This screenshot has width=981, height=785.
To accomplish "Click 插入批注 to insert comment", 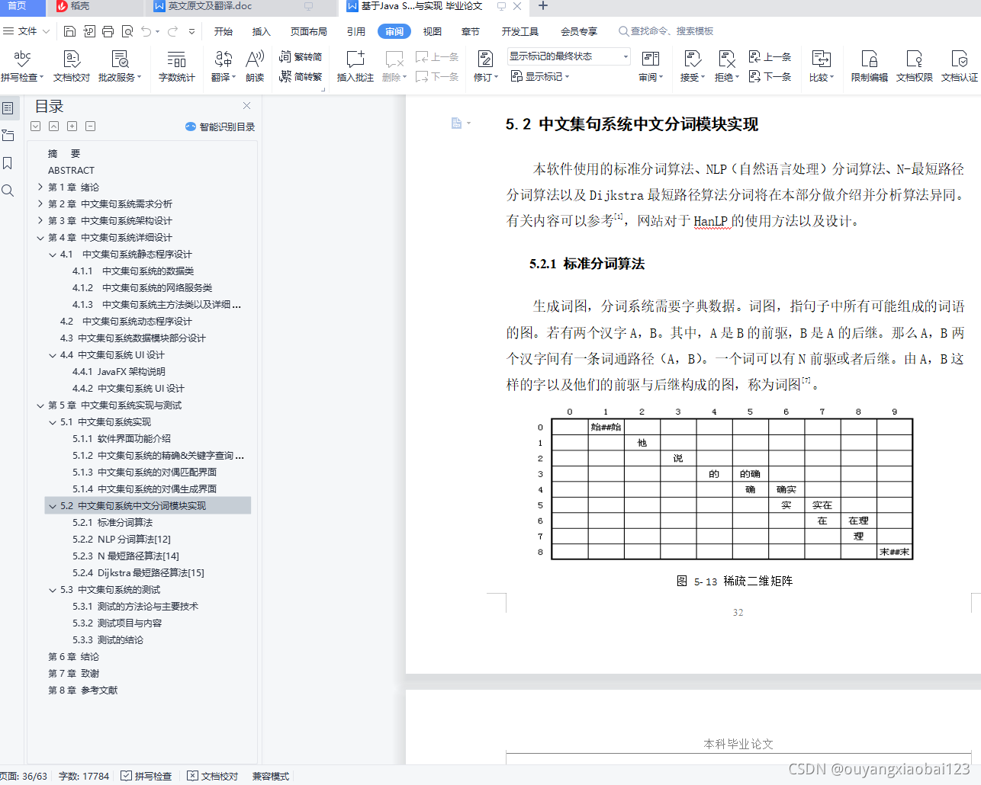I will [x=355, y=66].
